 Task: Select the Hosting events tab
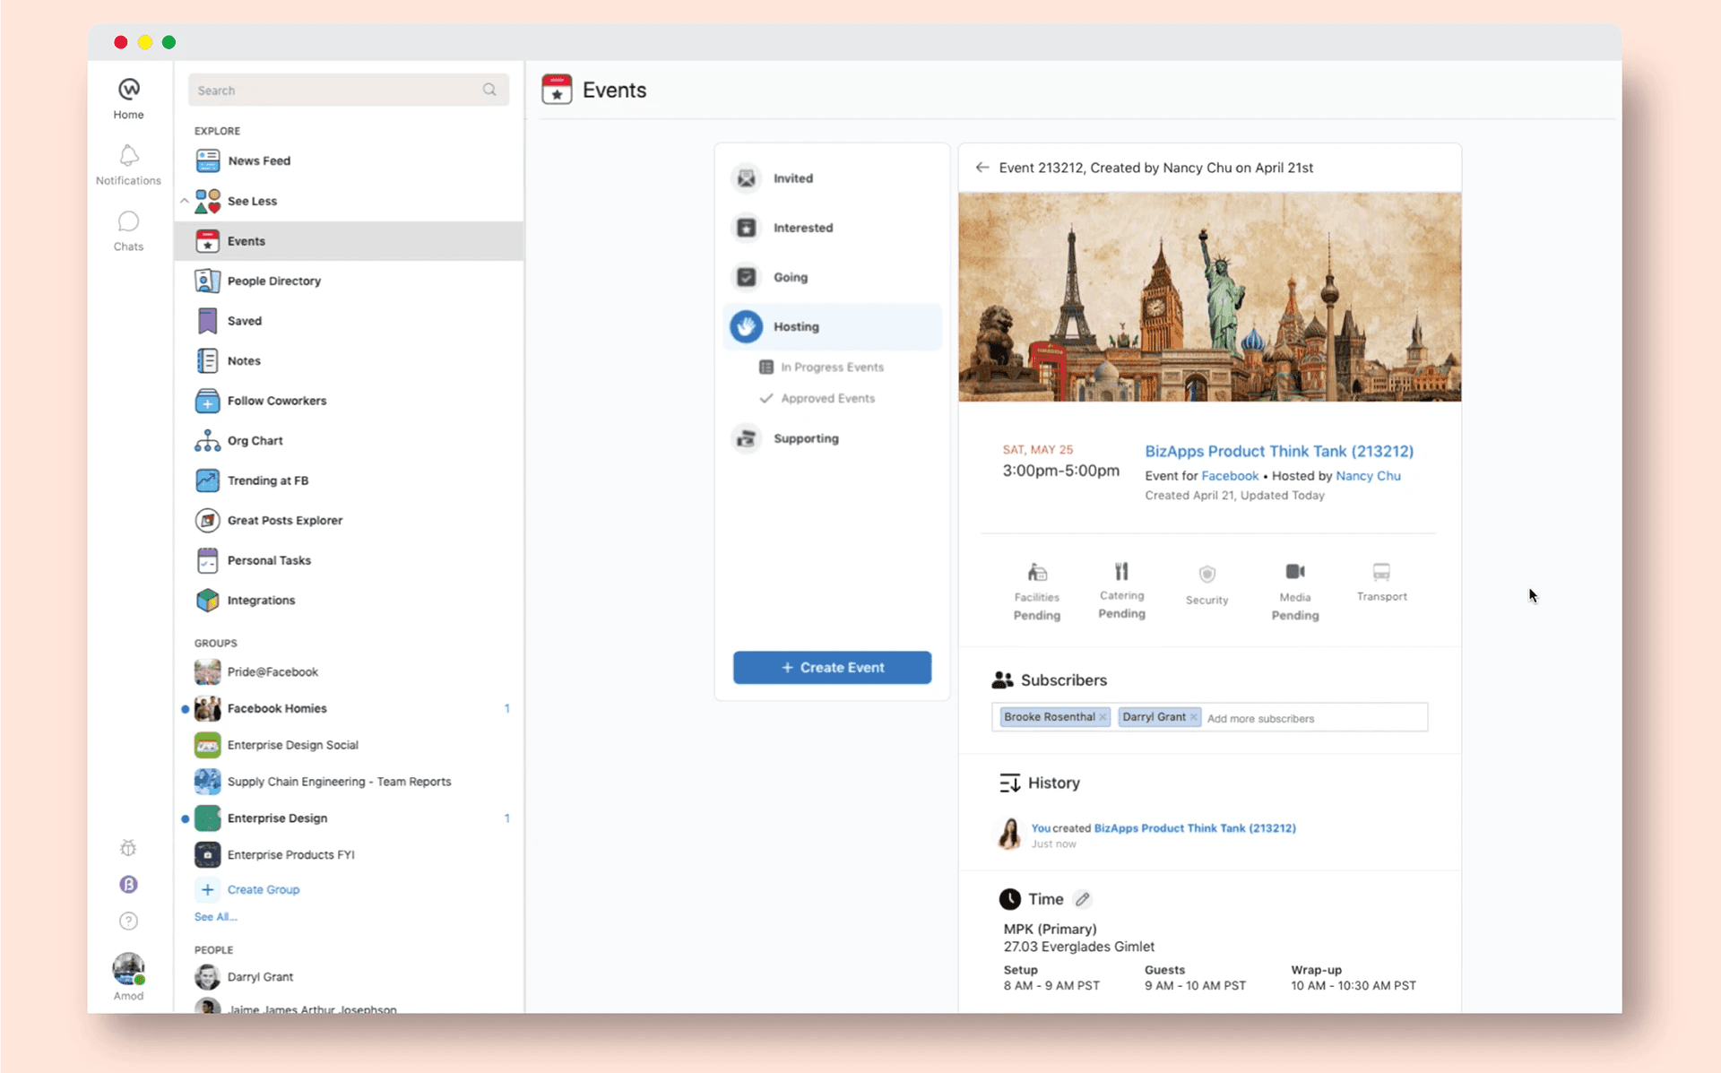pyautogui.click(x=796, y=327)
